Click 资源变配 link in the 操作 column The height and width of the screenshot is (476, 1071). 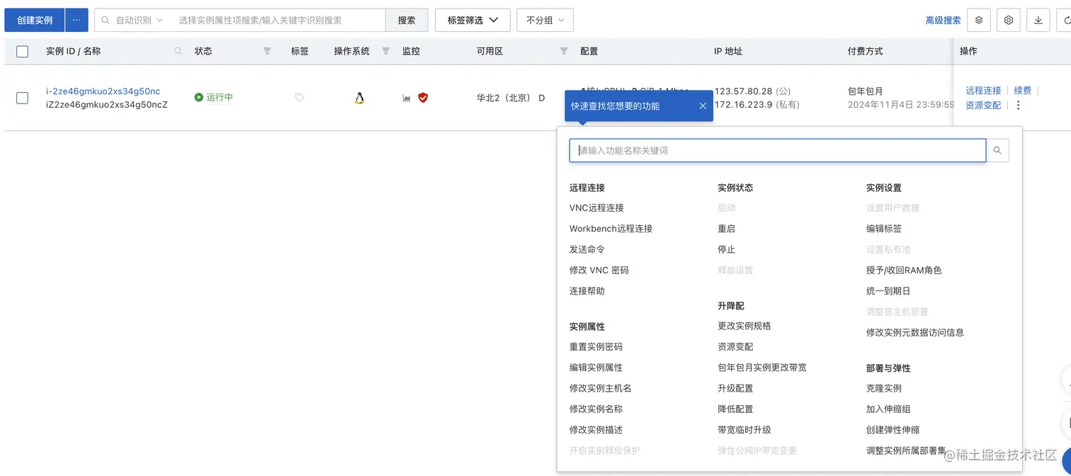coord(983,106)
